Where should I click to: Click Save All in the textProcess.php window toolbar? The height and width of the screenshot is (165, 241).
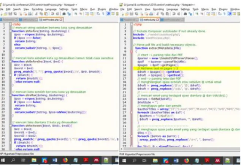[x=15, y=14]
